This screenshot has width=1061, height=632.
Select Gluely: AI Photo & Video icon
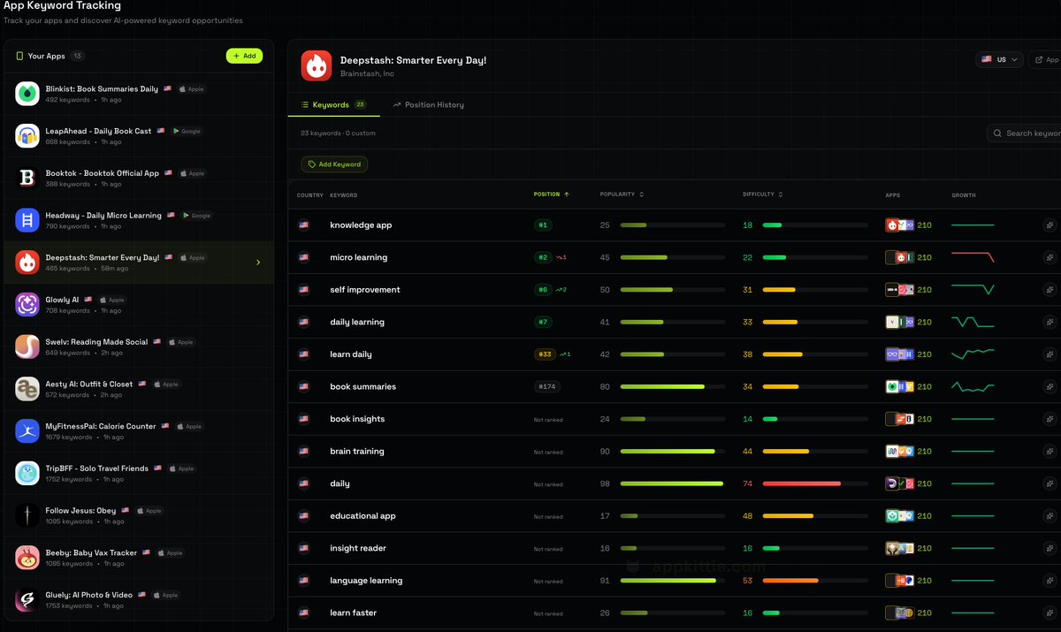[x=27, y=600]
